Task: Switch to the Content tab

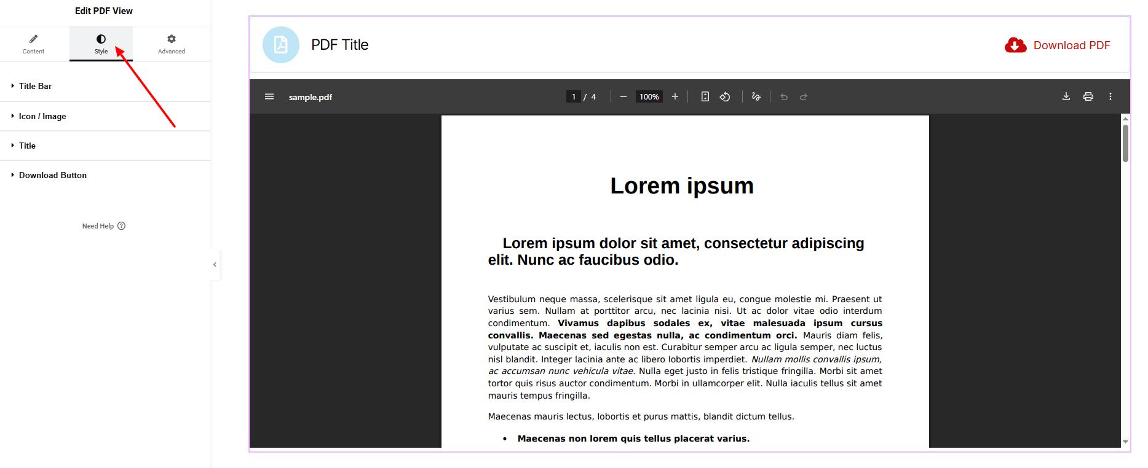Action: [34, 44]
